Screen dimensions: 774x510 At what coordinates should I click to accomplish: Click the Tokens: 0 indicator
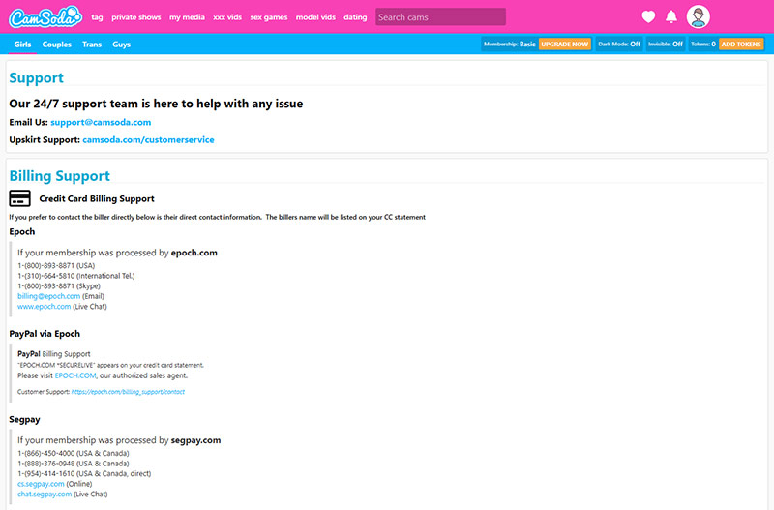click(703, 44)
